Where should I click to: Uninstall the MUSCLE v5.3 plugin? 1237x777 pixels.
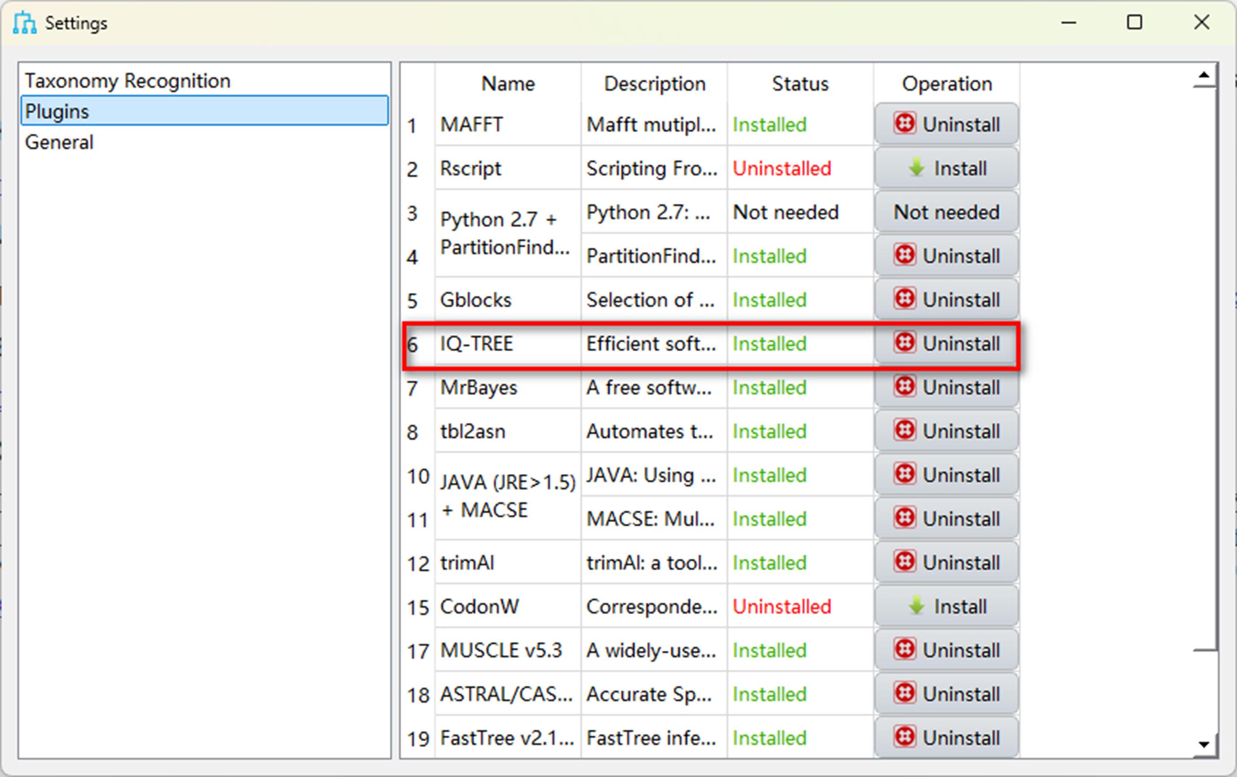(x=946, y=650)
